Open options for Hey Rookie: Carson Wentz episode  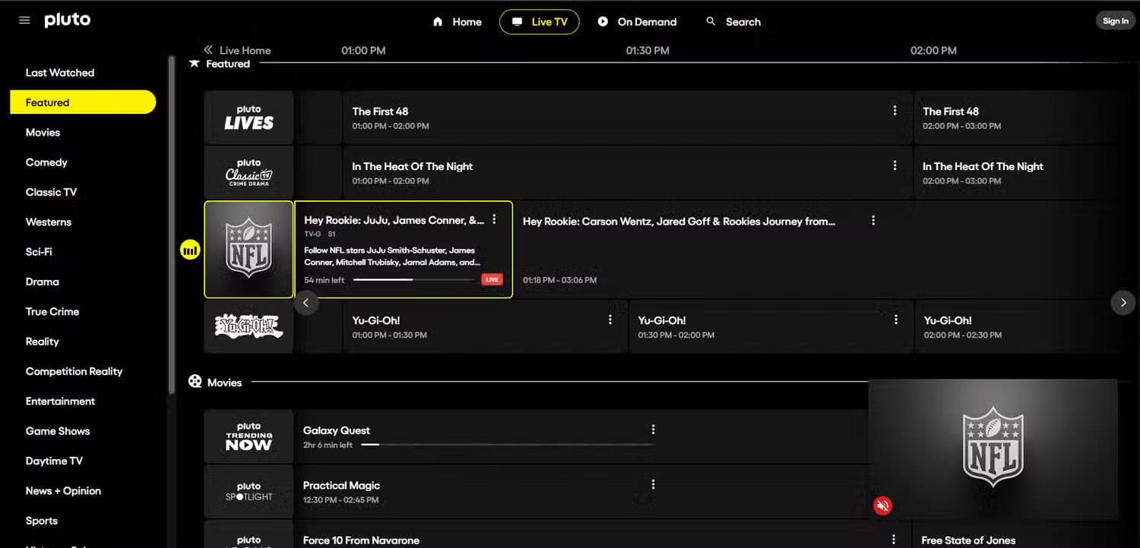tap(873, 221)
